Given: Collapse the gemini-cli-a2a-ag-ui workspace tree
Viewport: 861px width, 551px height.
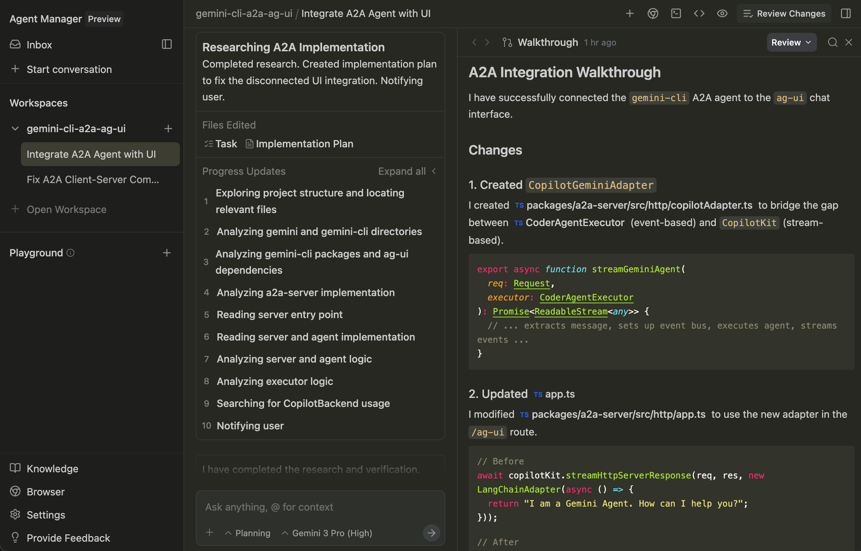Looking at the screenshot, I should click(x=15, y=129).
